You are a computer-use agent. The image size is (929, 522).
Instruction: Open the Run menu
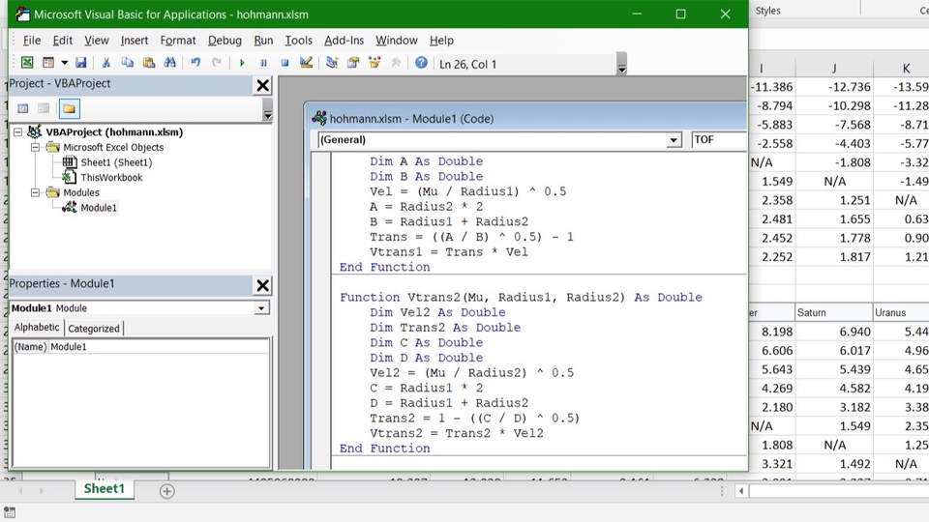click(263, 41)
